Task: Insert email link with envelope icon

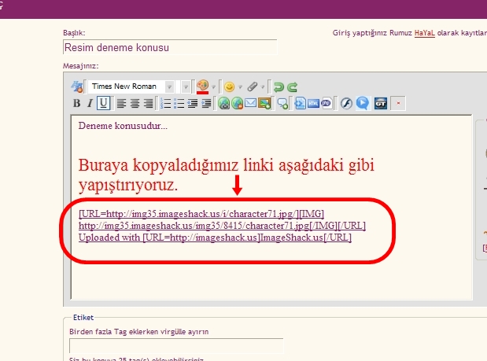Action: (250, 103)
